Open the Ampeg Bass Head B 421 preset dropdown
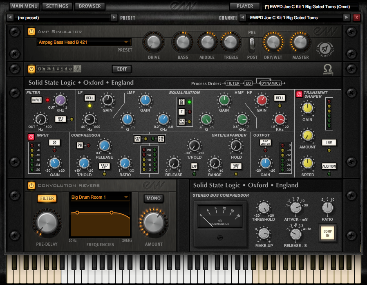The width and height of the screenshot is (367, 285). point(84,42)
